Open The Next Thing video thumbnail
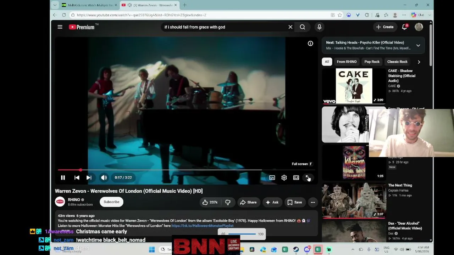This screenshot has height=255, width=454. pos(354,201)
